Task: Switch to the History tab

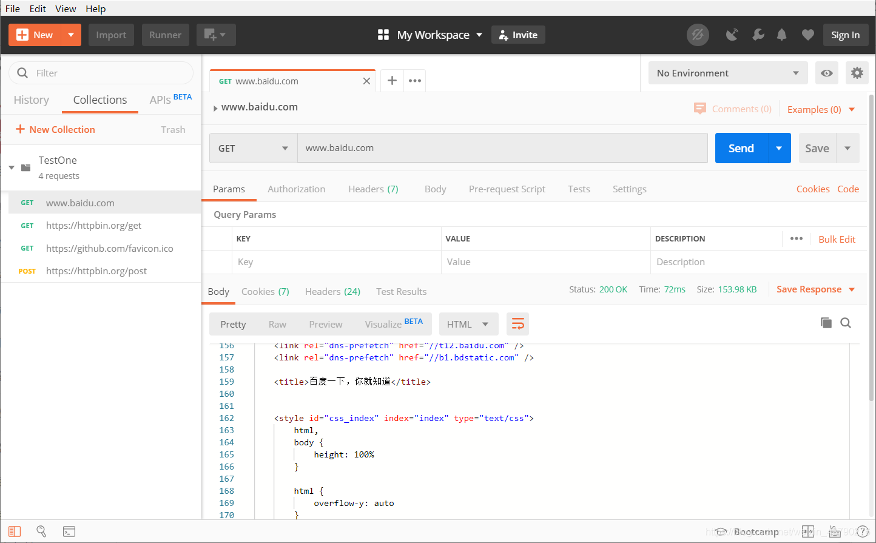Action: (32, 100)
